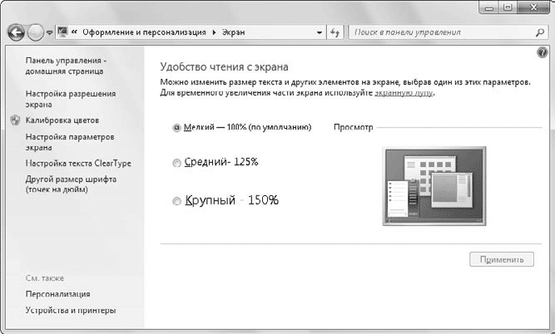Click the Back navigation arrow button
The width and height of the screenshot is (555, 334).
tap(17, 32)
